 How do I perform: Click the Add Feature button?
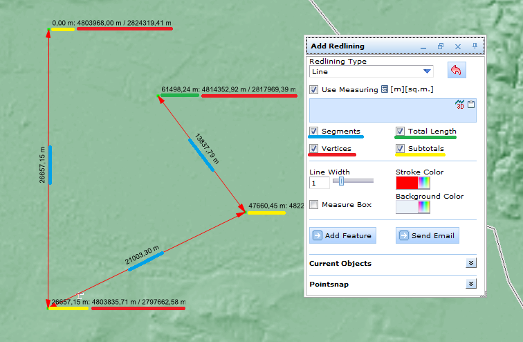(342, 235)
